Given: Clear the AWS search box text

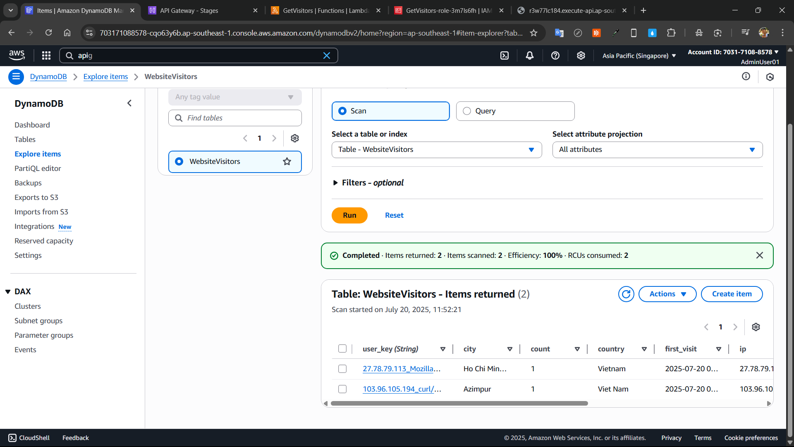Looking at the screenshot, I should point(327,55).
